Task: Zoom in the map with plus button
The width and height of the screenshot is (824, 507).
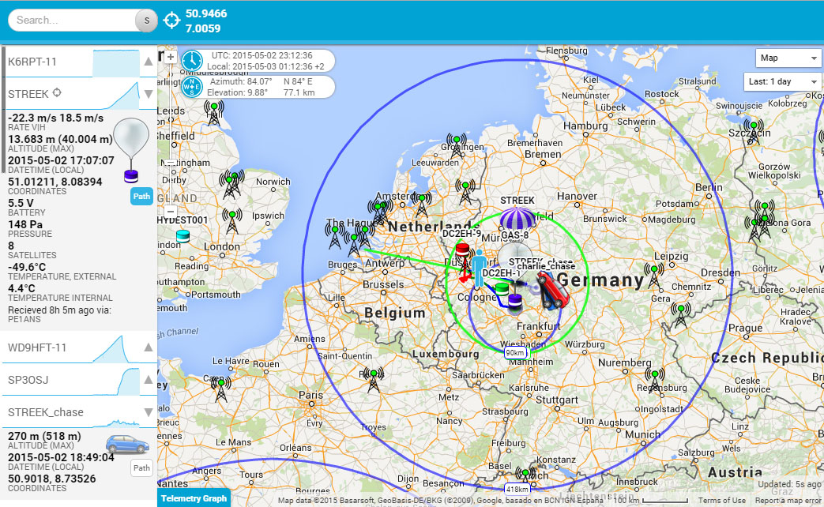Action: pyautogui.click(x=170, y=57)
